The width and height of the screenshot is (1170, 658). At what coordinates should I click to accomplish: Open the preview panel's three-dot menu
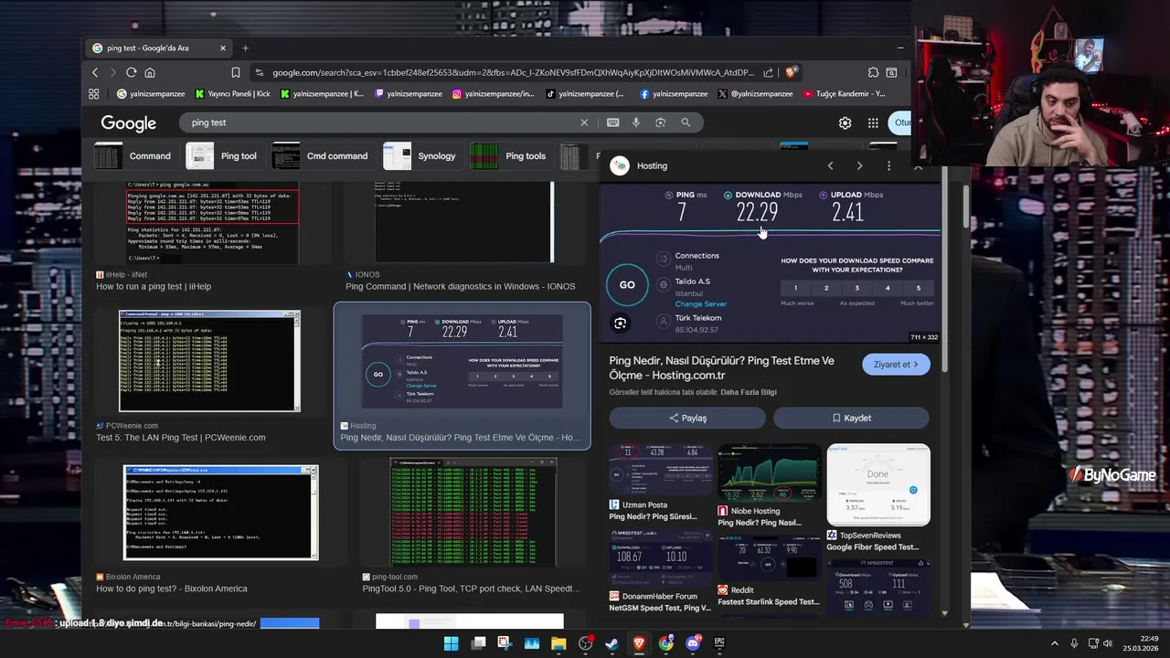coord(888,165)
